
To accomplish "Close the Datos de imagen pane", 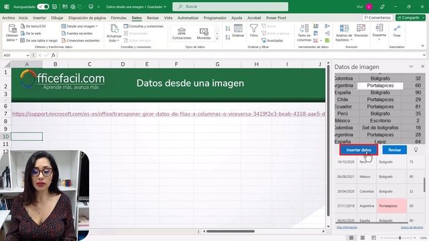I will (423, 66).
